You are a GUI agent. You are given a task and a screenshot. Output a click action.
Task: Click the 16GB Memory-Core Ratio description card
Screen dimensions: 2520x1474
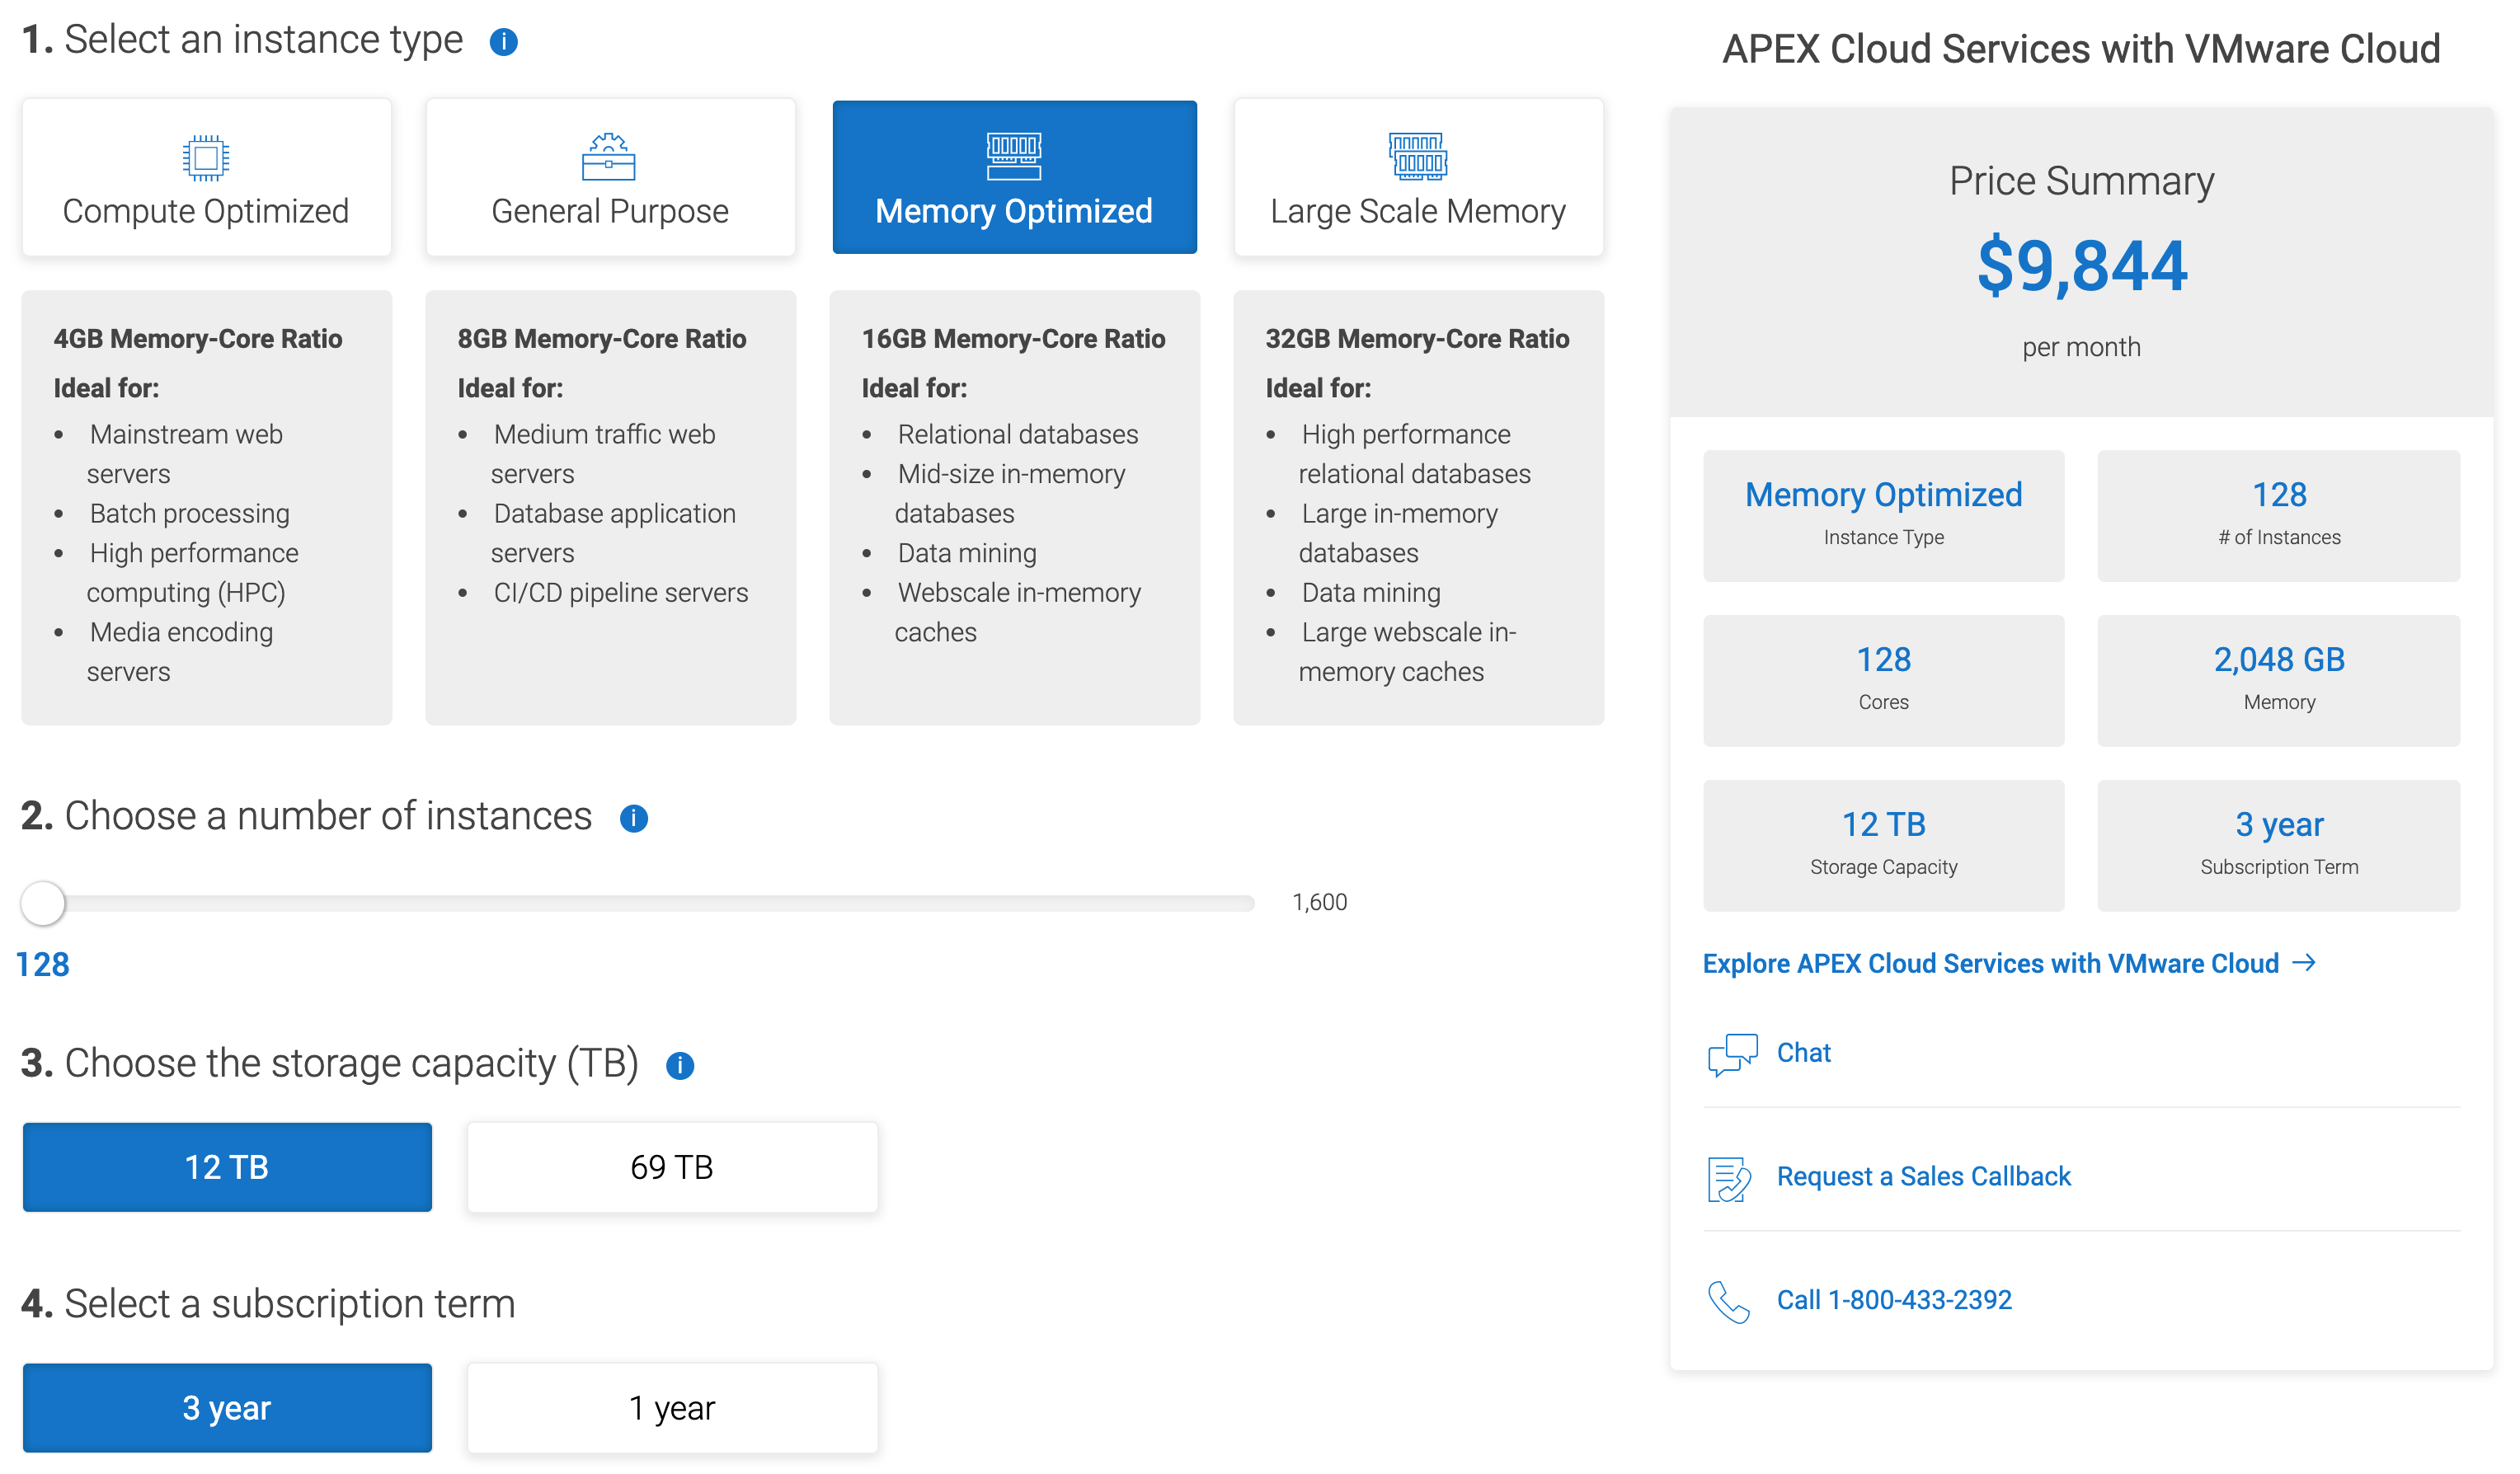point(1013,507)
